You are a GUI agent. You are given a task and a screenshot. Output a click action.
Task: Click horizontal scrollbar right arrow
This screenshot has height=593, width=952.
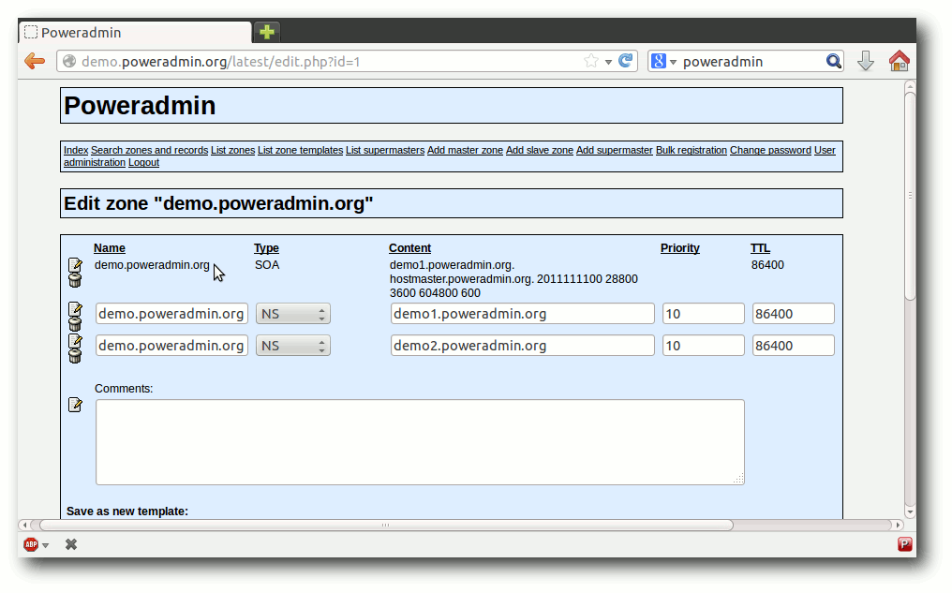click(x=899, y=525)
